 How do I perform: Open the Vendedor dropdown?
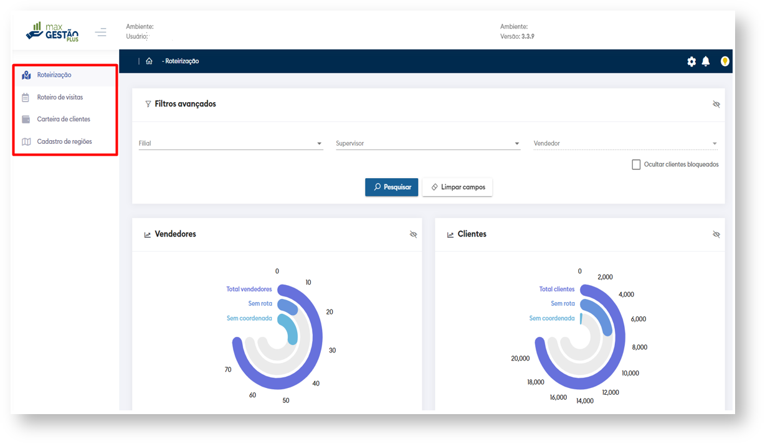click(625, 143)
